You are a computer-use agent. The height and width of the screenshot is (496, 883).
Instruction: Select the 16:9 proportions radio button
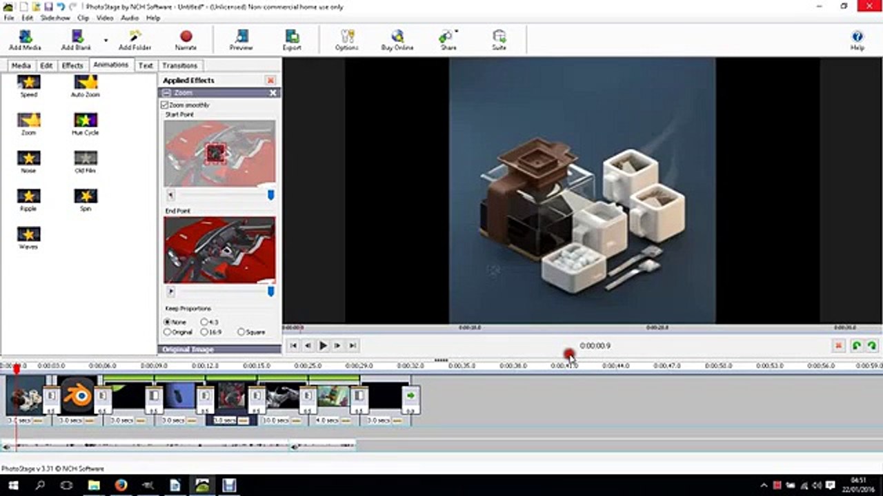point(204,332)
